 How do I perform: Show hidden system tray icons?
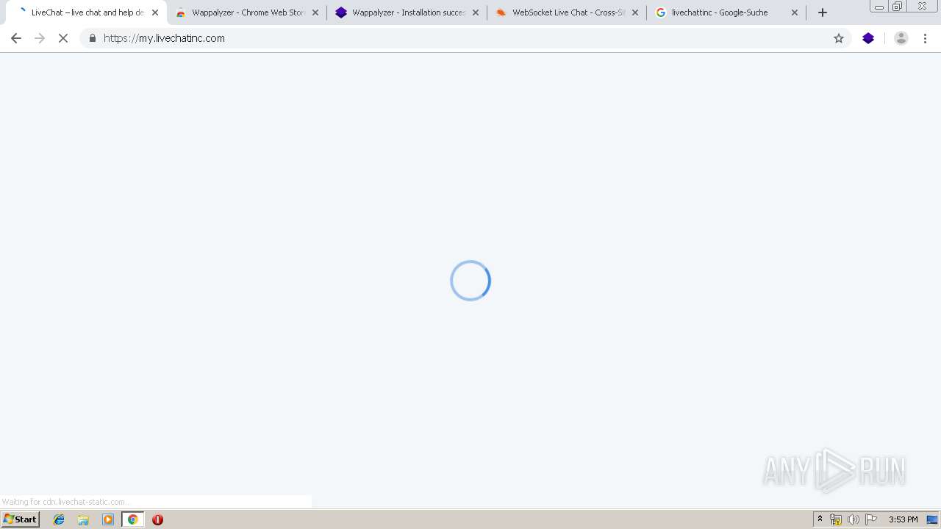click(820, 519)
